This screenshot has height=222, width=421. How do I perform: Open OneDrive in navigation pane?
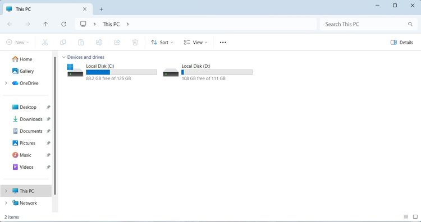tap(29, 83)
